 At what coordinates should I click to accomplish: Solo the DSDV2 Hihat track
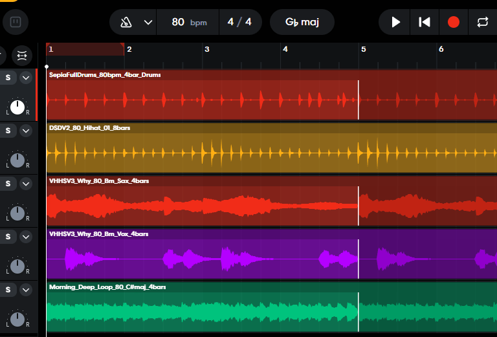(x=8, y=131)
